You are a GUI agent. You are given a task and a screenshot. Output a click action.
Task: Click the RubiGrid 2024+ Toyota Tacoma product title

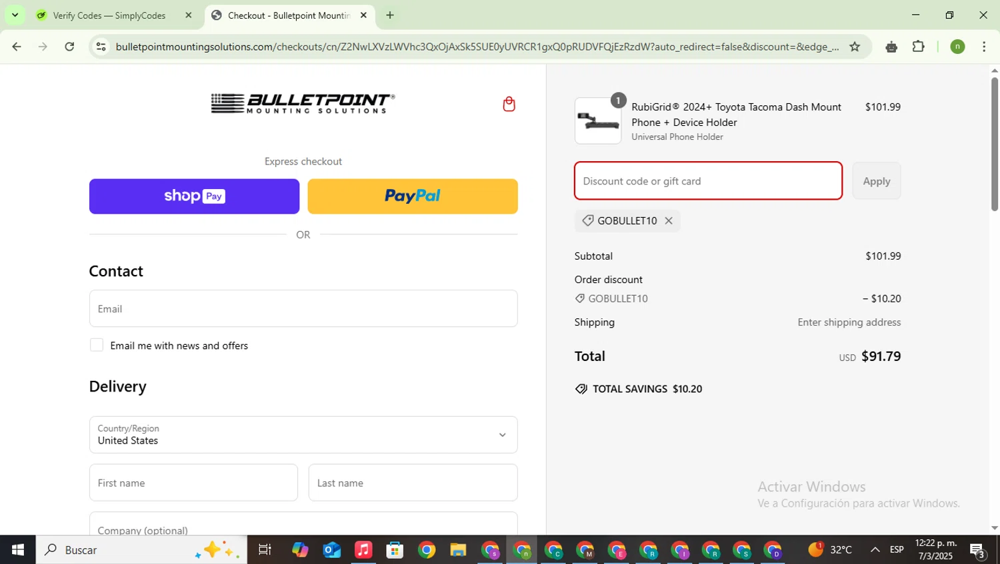(x=737, y=115)
